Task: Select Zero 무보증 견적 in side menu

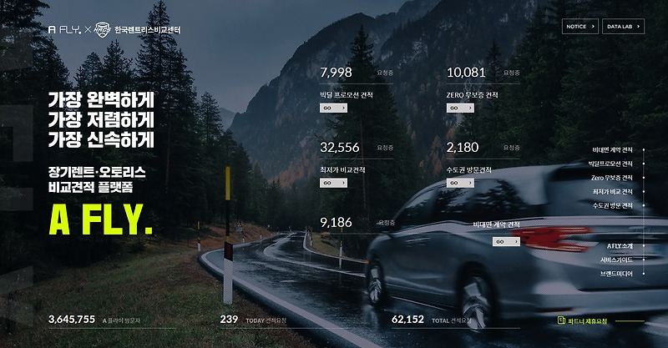Action: pos(611,178)
